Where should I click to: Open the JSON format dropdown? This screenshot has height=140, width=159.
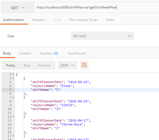click(x=67, y=65)
